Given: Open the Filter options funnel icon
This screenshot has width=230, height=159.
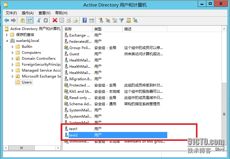Looking at the screenshot, I should click(122, 20).
